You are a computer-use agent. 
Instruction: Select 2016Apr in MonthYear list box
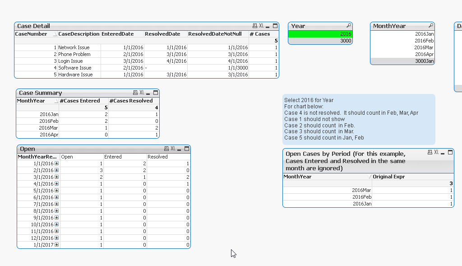(x=402, y=54)
